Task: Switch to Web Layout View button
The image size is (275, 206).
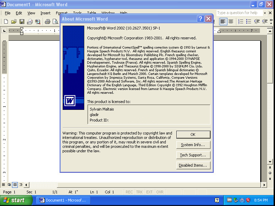Action: (9, 185)
